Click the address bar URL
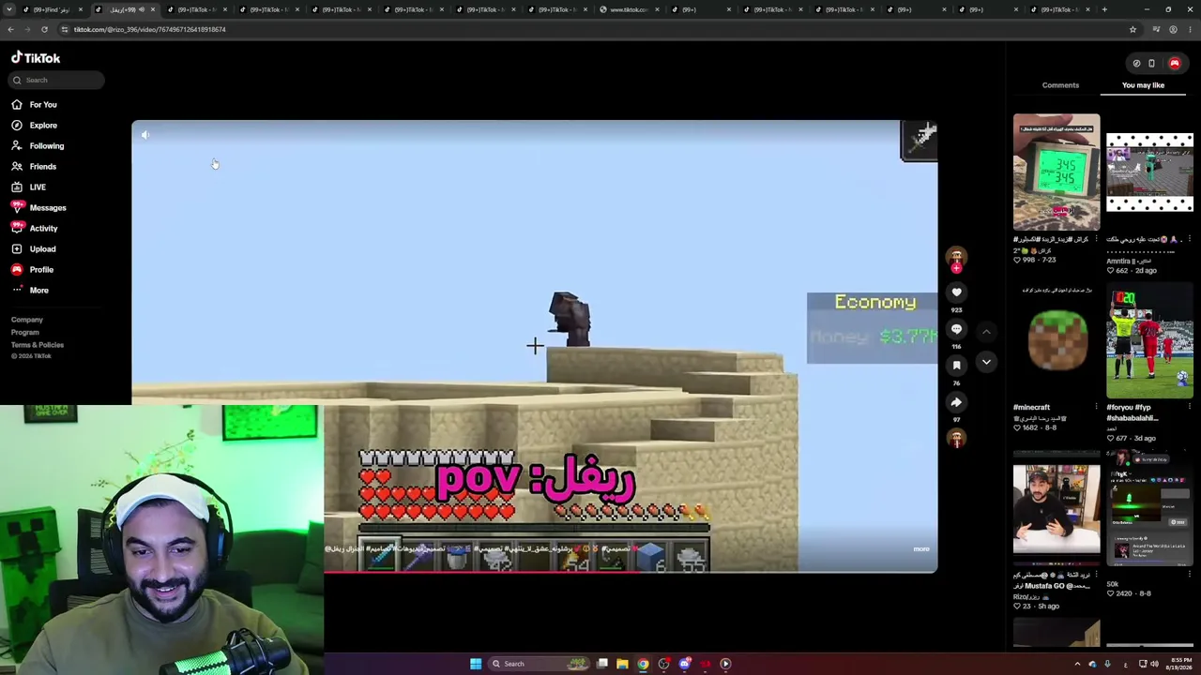 pyautogui.click(x=150, y=29)
